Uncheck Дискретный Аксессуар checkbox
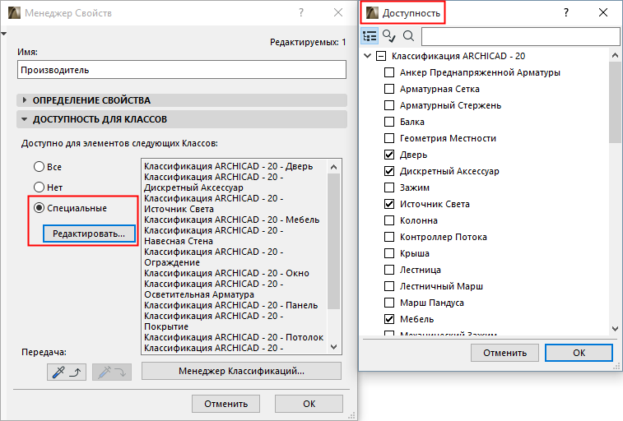 point(389,171)
